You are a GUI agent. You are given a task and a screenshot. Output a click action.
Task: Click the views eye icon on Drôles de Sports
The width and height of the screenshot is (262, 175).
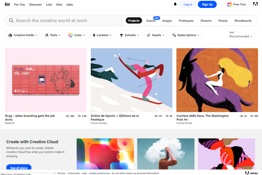[x=167, y=116]
